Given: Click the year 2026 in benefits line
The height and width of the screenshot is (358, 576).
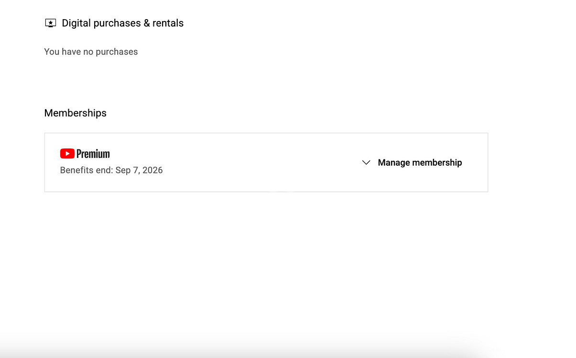Looking at the screenshot, I should (152, 170).
